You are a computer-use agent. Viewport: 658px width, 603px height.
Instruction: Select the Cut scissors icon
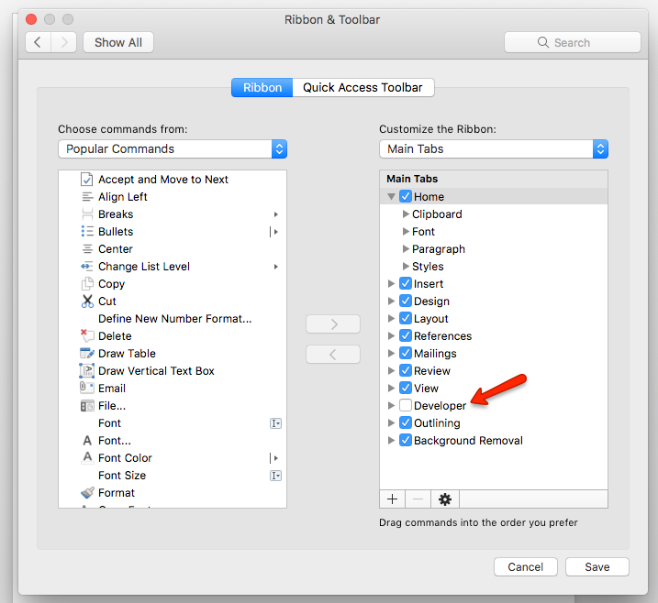[87, 301]
